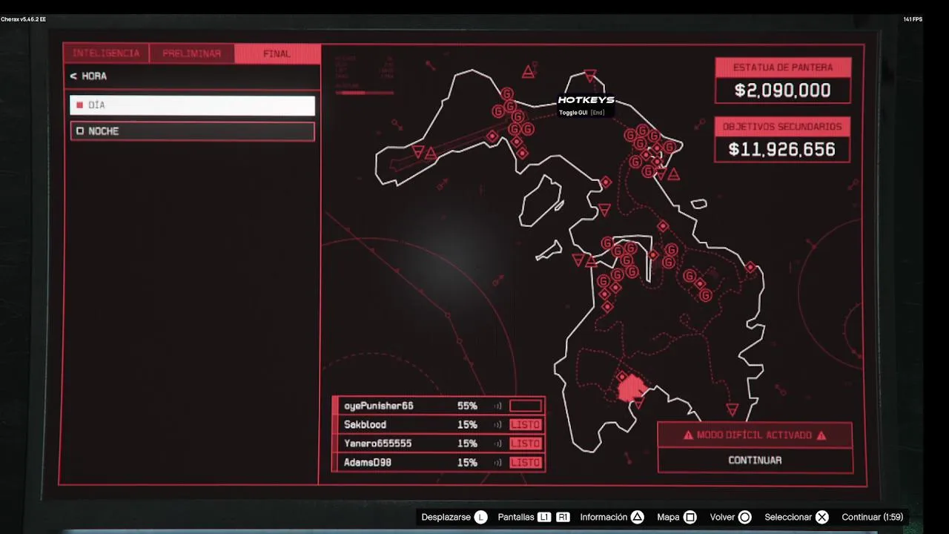This screenshot has width=949, height=534.
Task: Click the triangle glyph next to Información
Action: [637, 517]
